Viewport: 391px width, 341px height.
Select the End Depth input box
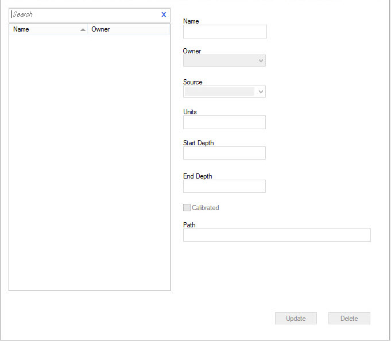[x=224, y=187]
